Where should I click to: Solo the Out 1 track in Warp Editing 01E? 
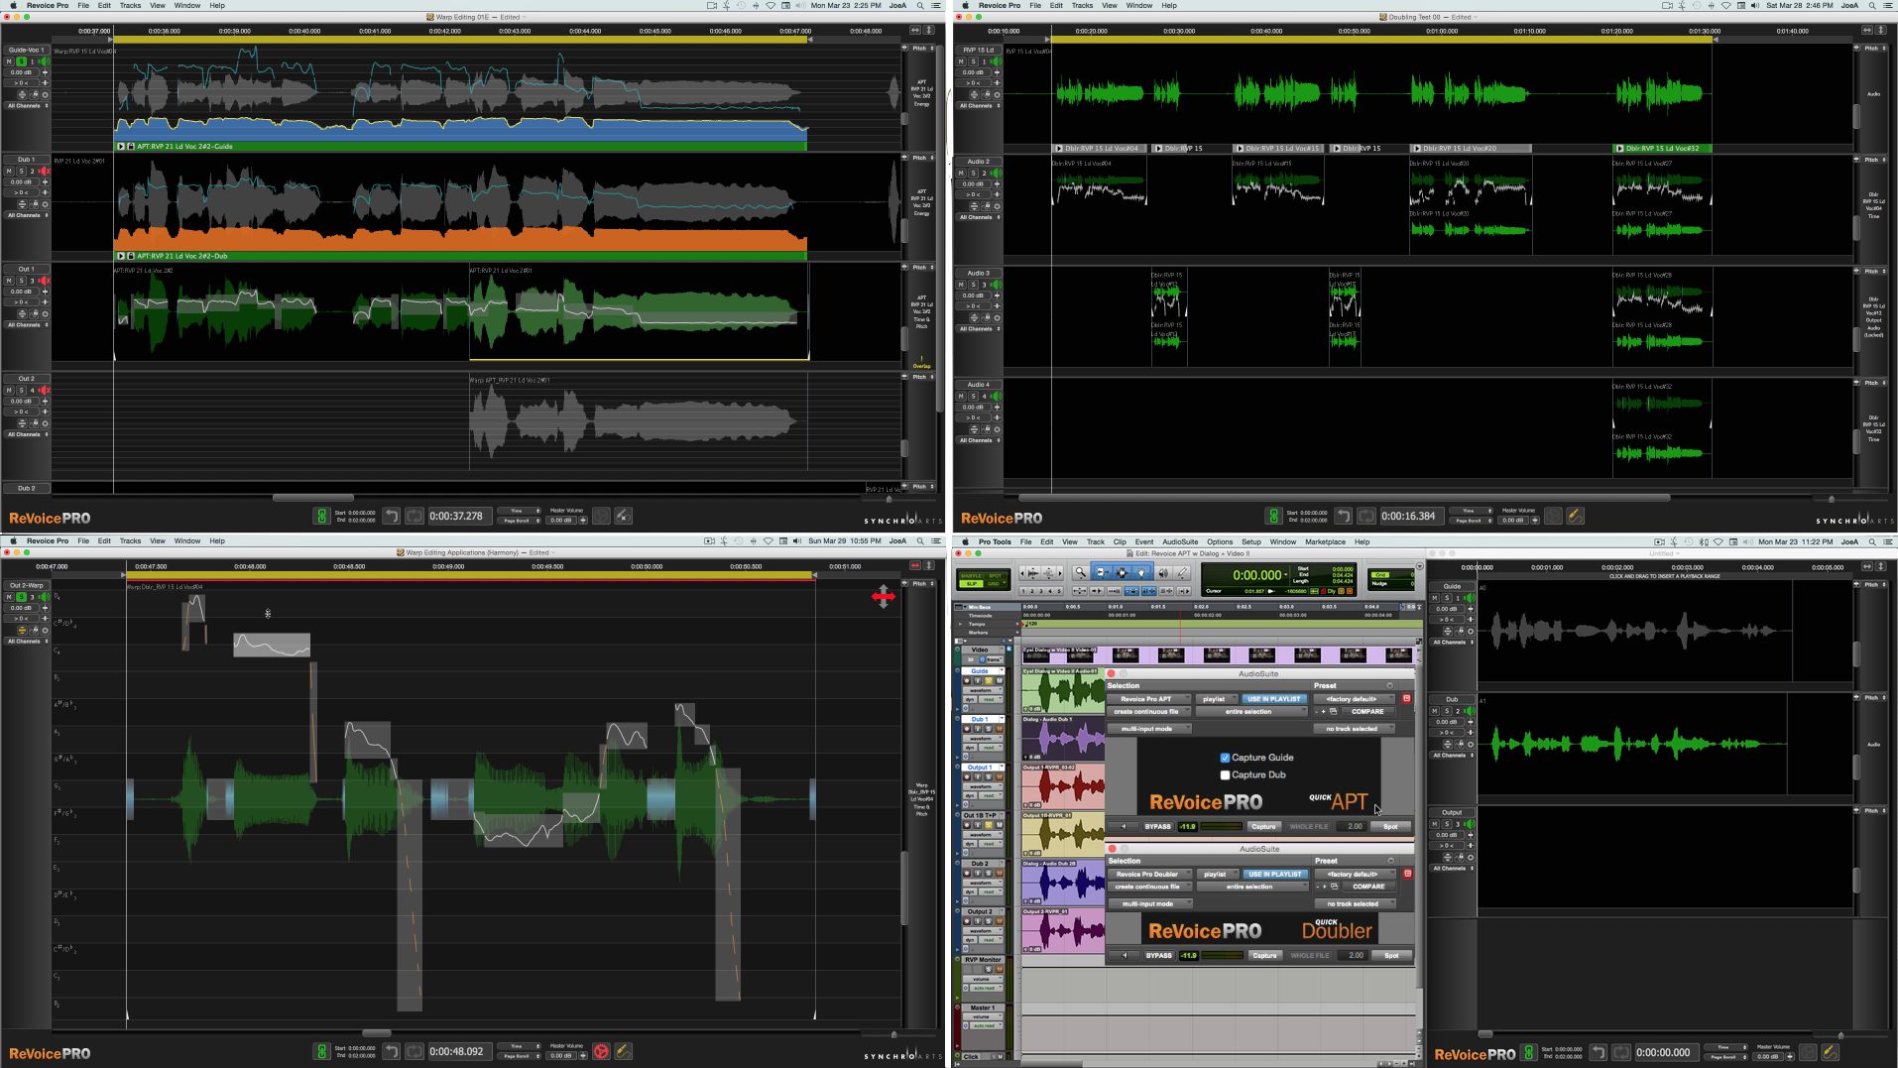21,281
